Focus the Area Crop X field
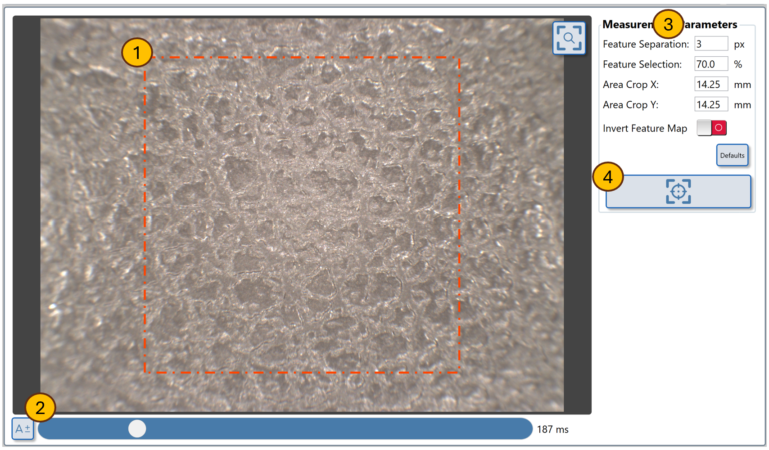This screenshot has height=450, width=769. click(x=710, y=85)
